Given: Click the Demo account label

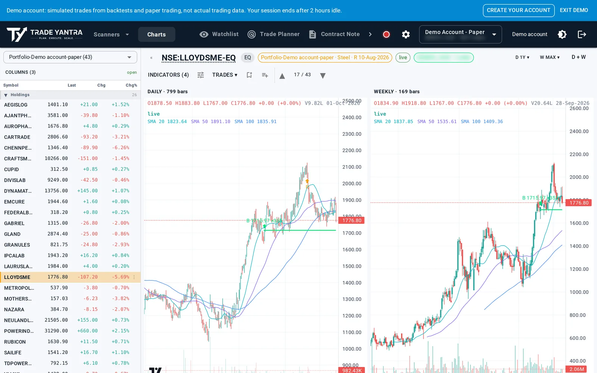Looking at the screenshot, I should pos(529,34).
